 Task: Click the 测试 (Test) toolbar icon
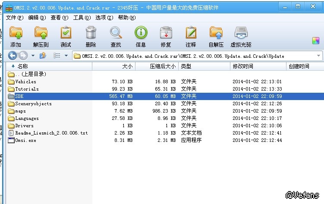[x=66, y=33]
